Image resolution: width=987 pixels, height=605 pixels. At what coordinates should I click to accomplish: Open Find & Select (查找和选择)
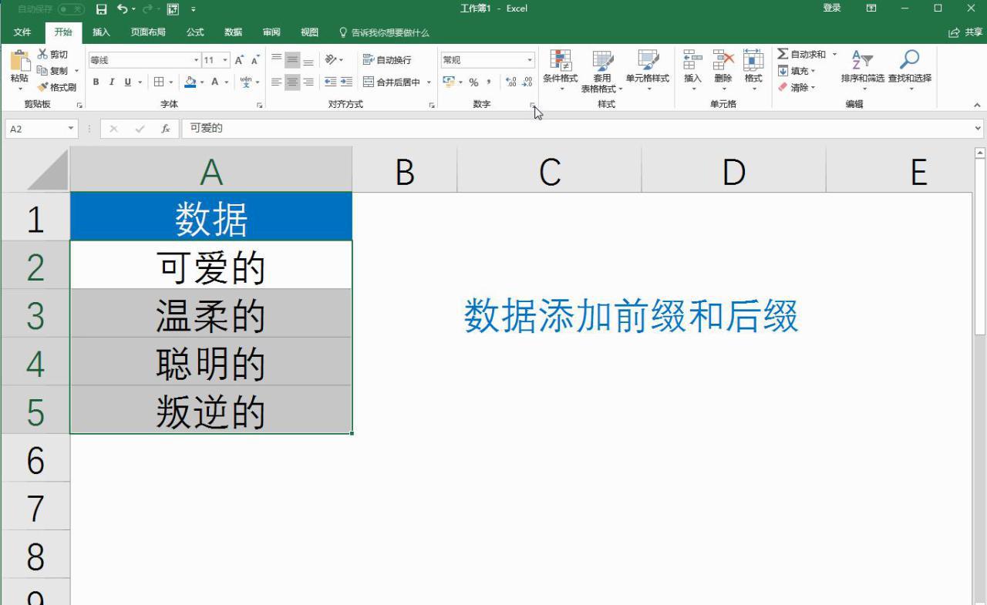pyautogui.click(x=910, y=71)
